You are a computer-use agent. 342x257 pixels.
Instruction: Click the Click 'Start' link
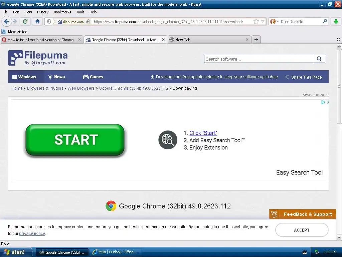pos(203,133)
